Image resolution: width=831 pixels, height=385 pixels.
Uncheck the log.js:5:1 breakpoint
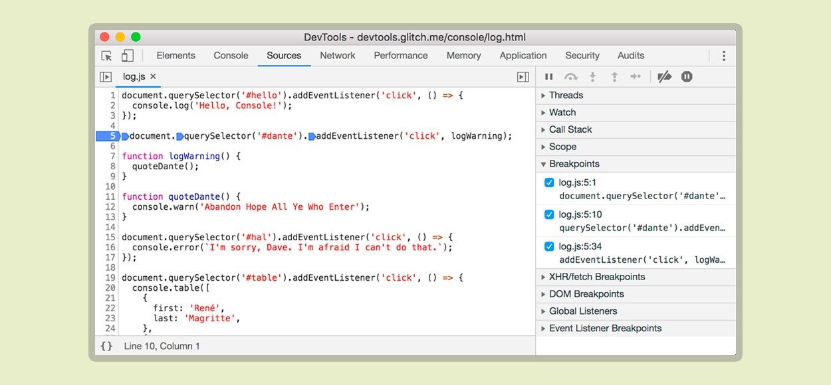(x=549, y=183)
